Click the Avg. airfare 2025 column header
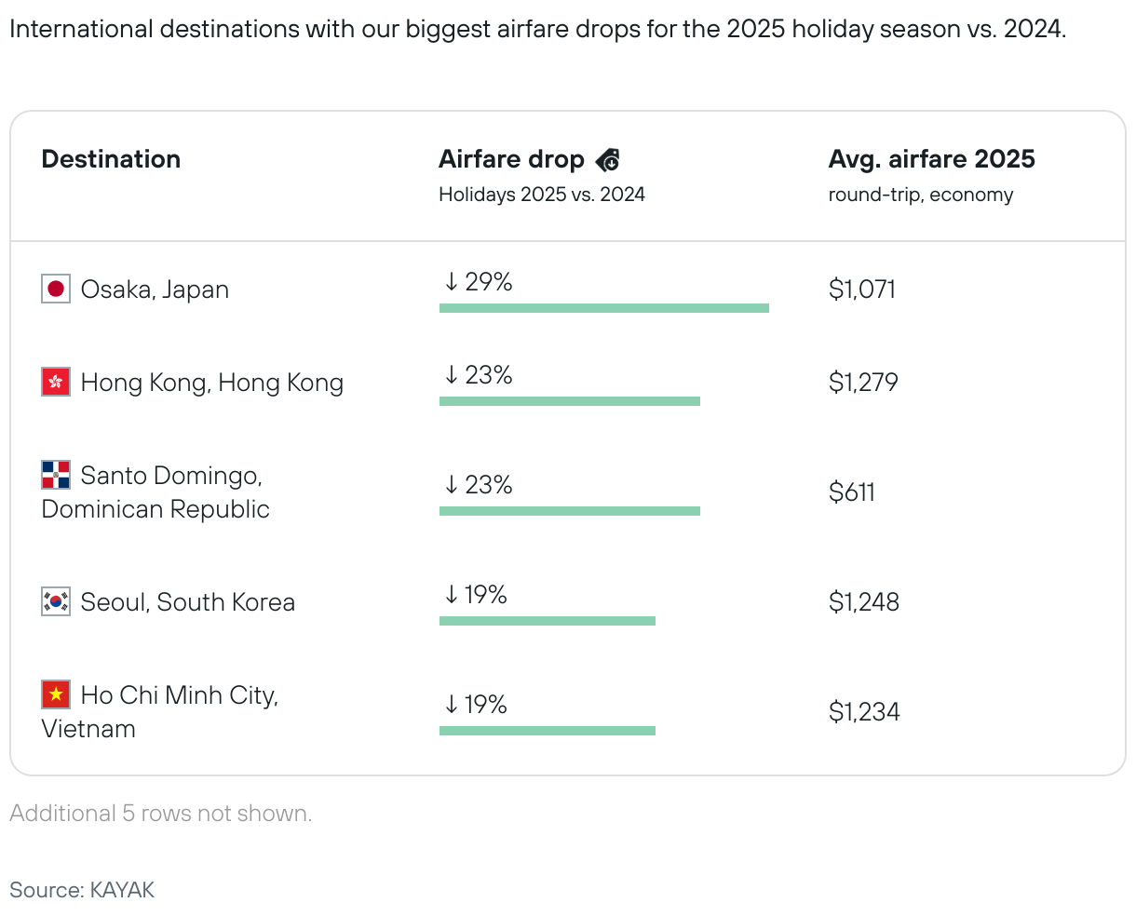 point(931,159)
